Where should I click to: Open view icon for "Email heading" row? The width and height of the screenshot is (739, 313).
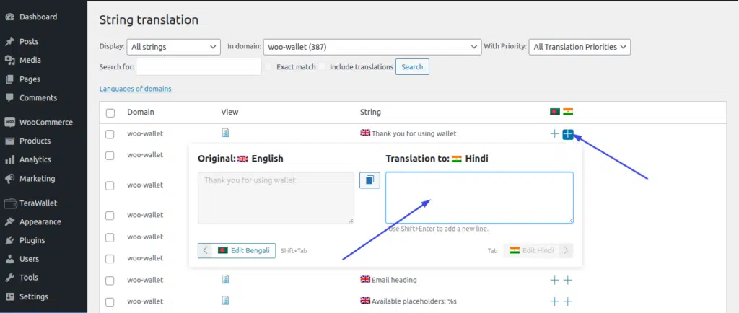(x=226, y=280)
